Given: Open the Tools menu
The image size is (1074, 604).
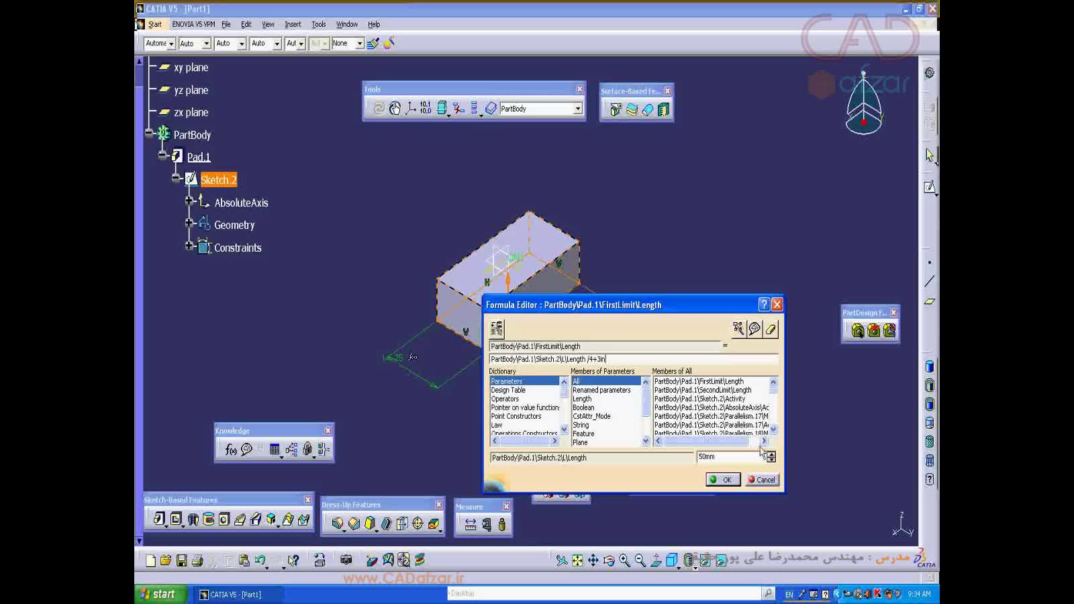Looking at the screenshot, I should click(318, 24).
